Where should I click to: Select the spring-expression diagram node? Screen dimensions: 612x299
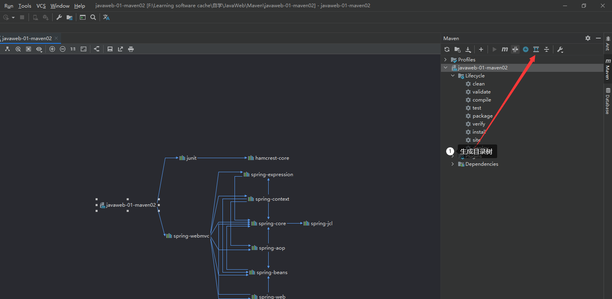point(269,175)
